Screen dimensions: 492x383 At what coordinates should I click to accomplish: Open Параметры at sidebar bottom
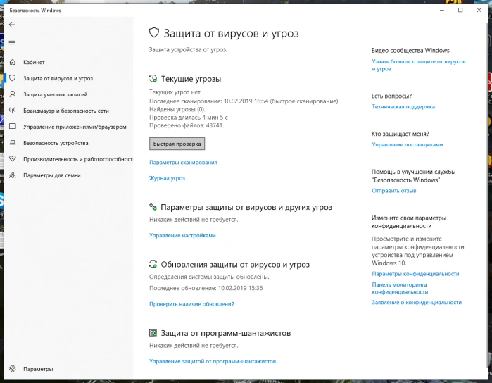(x=38, y=369)
